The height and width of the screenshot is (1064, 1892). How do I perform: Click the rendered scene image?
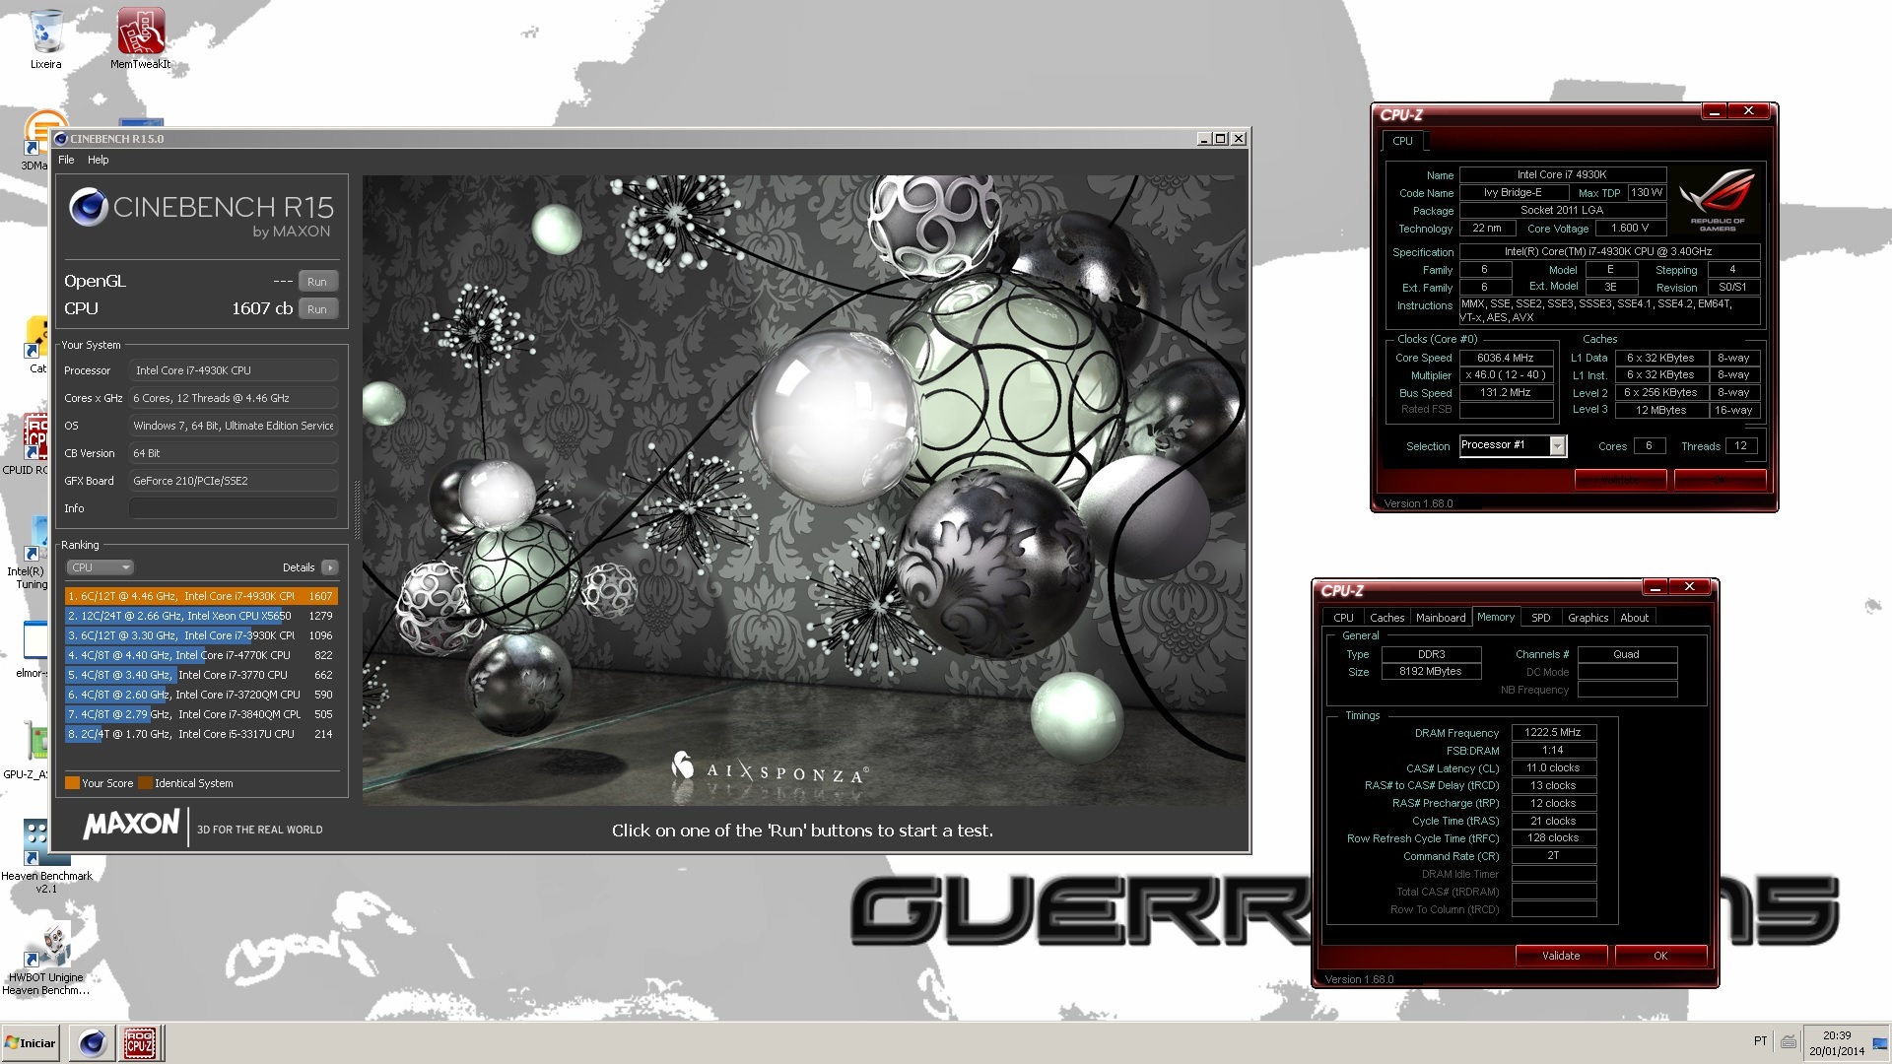(x=804, y=491)
